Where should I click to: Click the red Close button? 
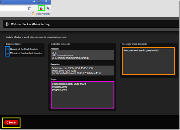click(11, 123)
